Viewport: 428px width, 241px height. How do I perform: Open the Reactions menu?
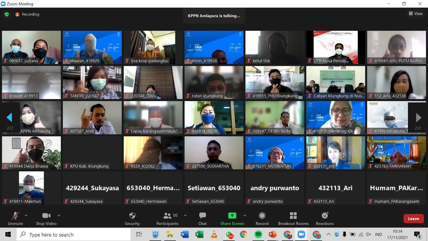(x=325, y=218)
